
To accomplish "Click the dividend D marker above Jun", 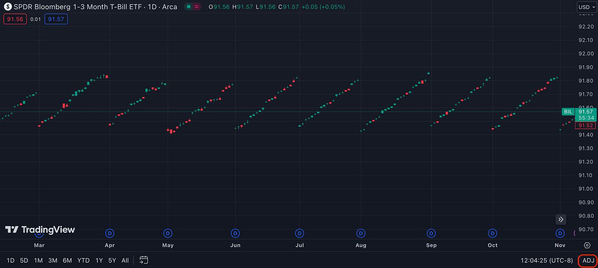I will tap(235, 233).
